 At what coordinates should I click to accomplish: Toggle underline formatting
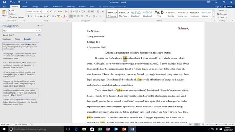click(35, 16)
